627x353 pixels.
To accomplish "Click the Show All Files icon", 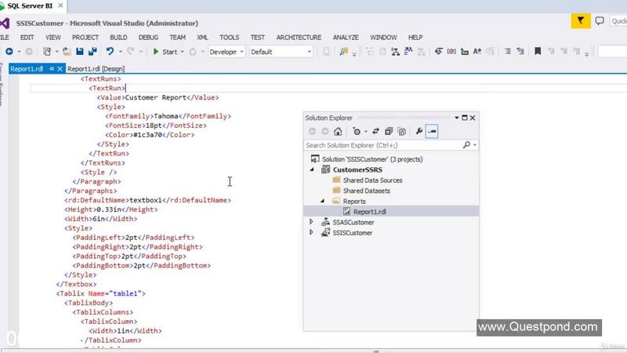I will click(x=402, y=131).
